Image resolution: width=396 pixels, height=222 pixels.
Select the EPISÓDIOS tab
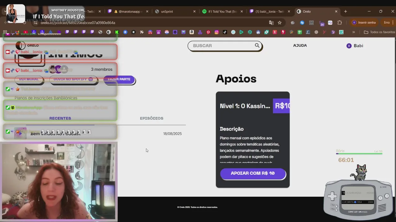152,118
